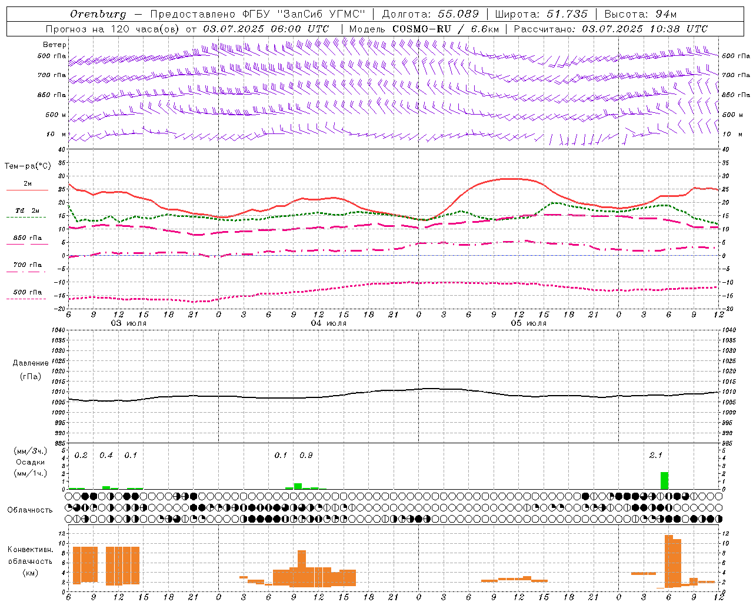Click "850 гПа" entry in temperature legend
Screen dimensions: 753x602
[x=28, y=238]
